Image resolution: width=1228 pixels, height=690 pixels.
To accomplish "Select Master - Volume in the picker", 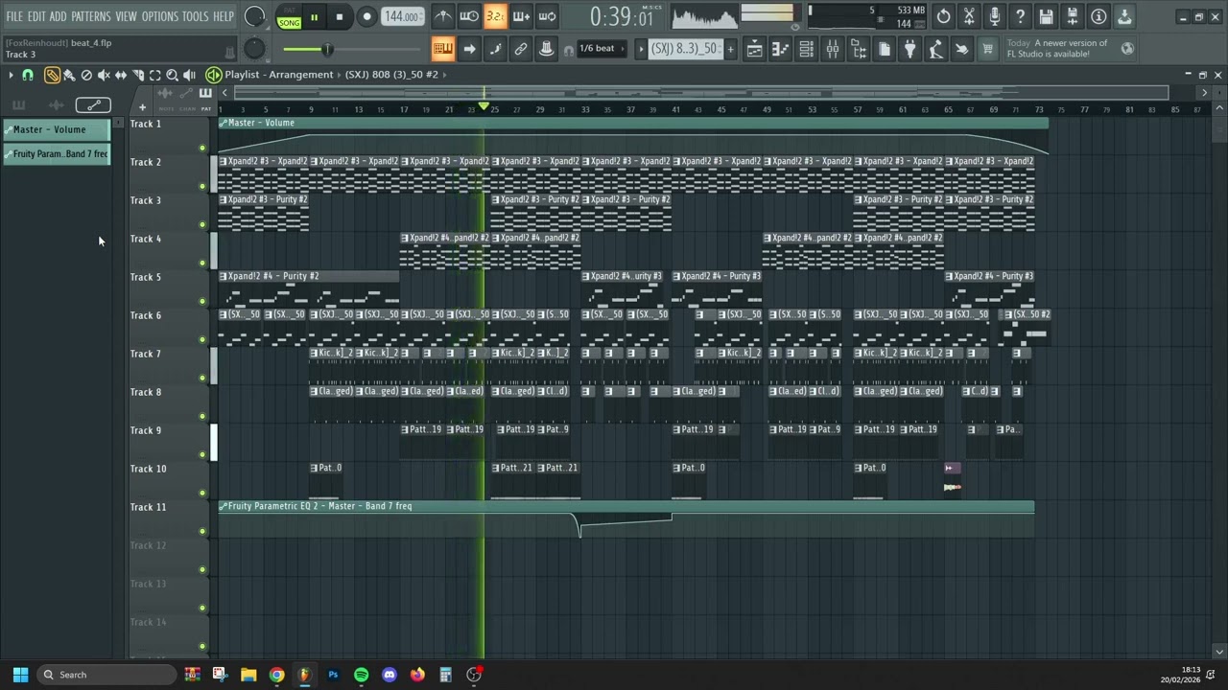I will 58,129.
